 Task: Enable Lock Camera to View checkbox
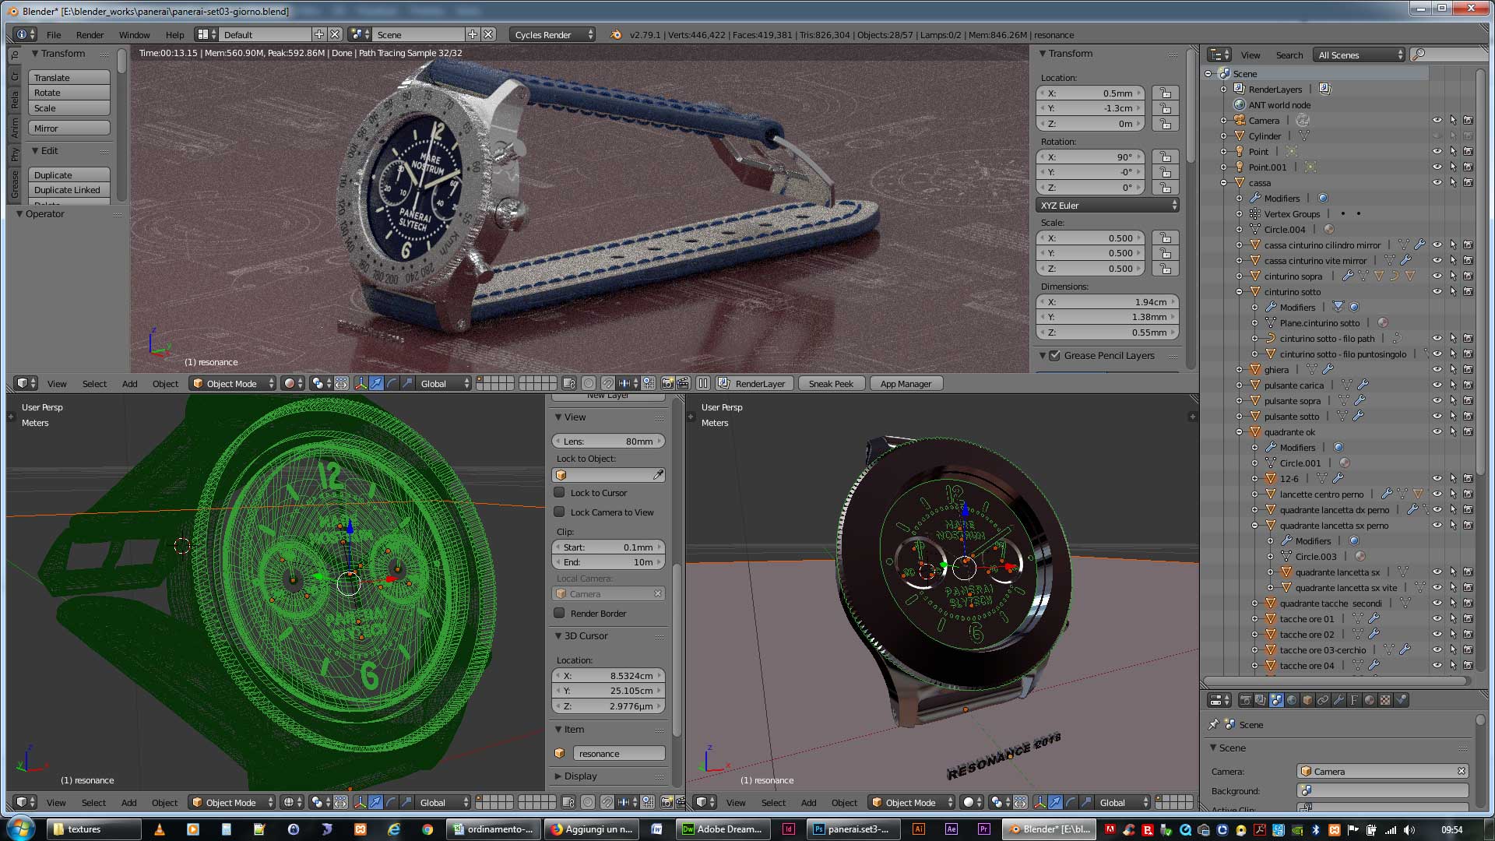(559, 512)
